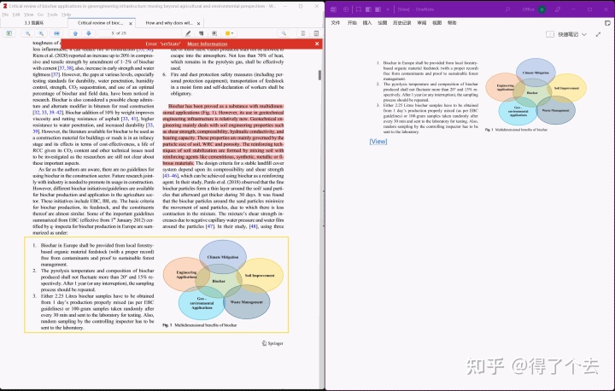Click the biochar Venn diagram figure in the PDF
This screenshot has width=615, height=391.
(223, 280)
